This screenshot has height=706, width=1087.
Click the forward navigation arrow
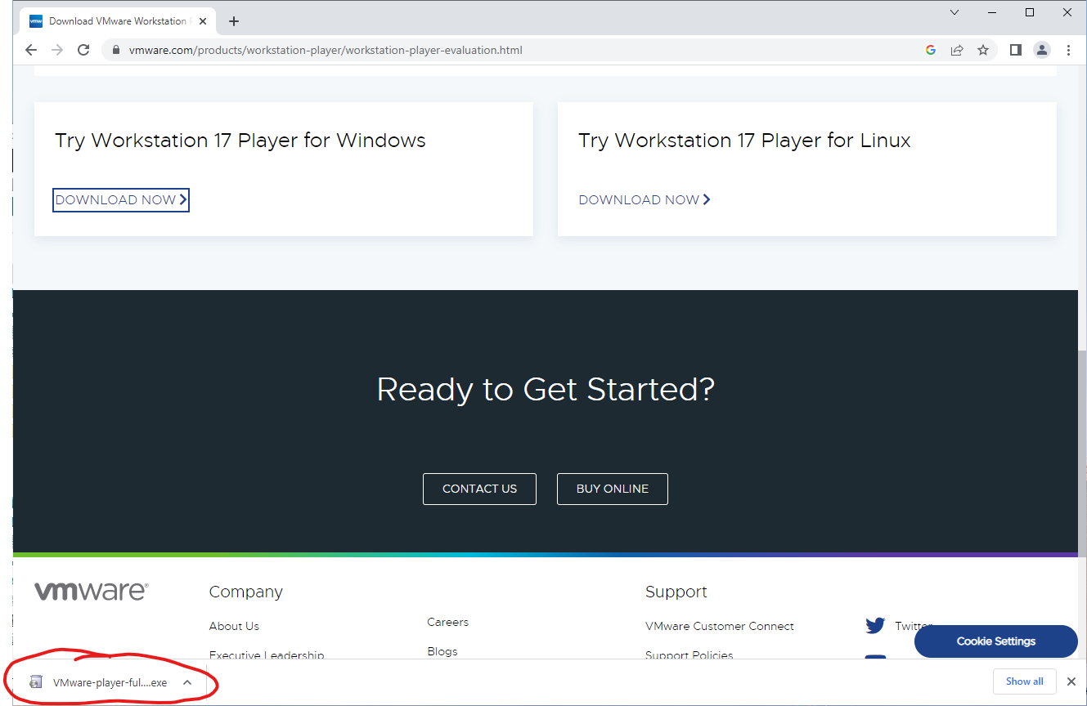point(56,50)
